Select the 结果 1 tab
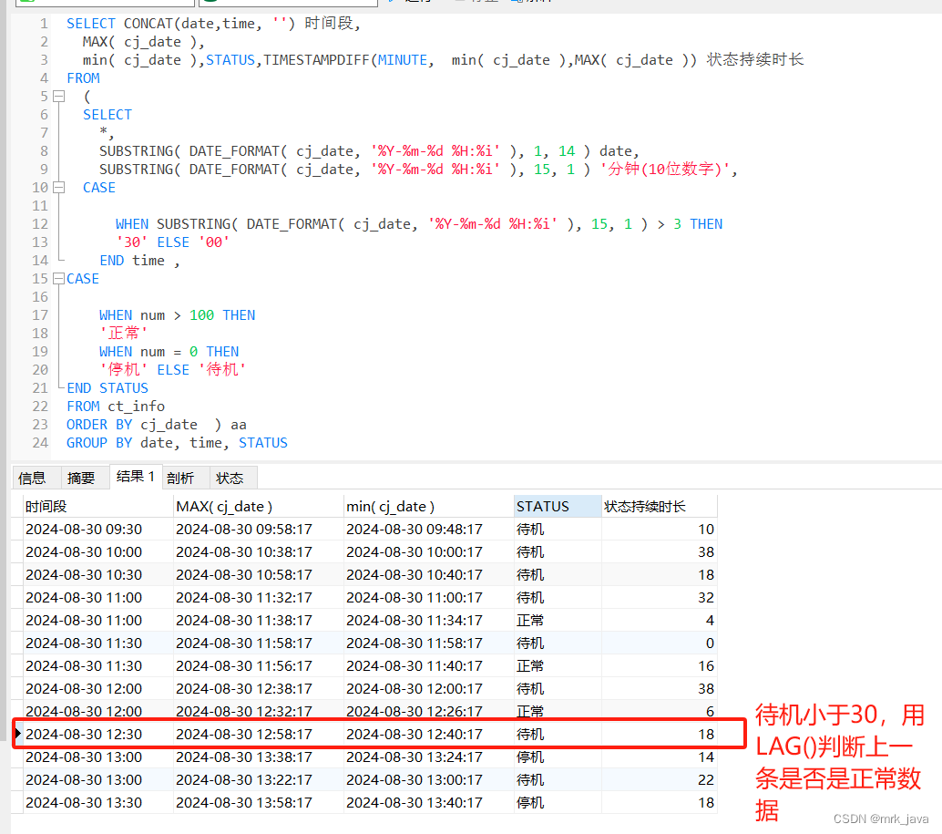 point(135,477)
